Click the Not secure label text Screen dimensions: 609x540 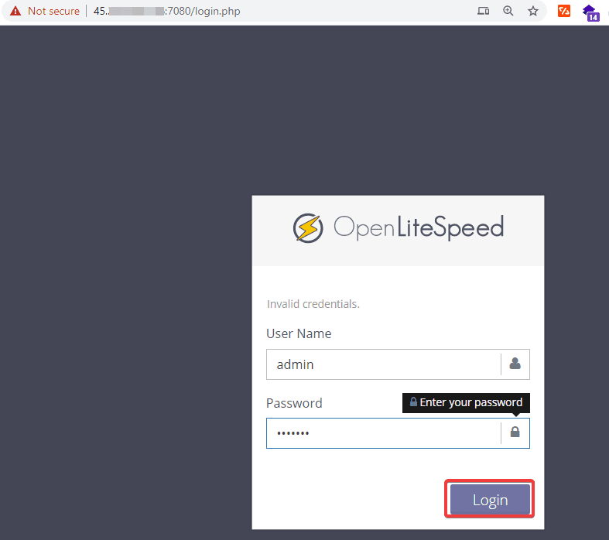coord(53,11)
